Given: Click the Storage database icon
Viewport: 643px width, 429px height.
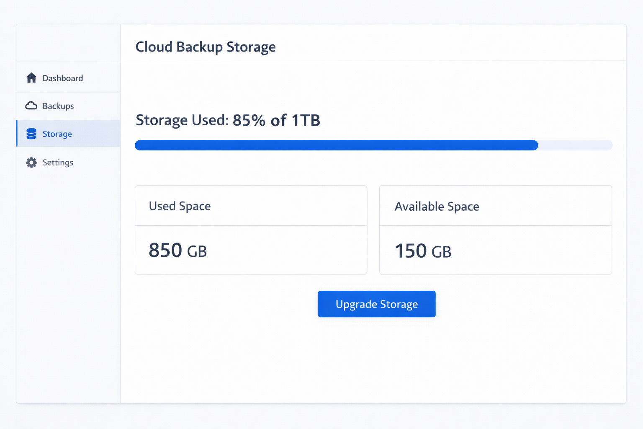Looking at the screenshot, I should coord(31,134).
